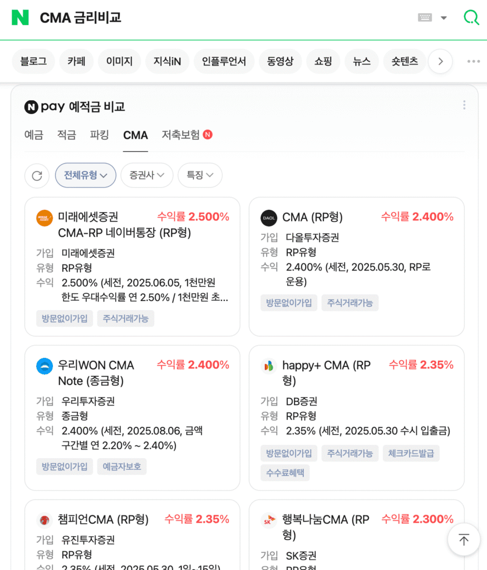This screenshot has width=487, height=570.
Task: Click the scroll-to-top arrow button
Action: [464, 539]
